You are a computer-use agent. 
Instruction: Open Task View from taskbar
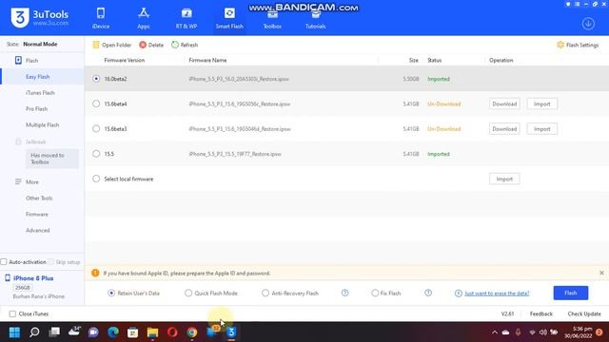coord(54,332)
